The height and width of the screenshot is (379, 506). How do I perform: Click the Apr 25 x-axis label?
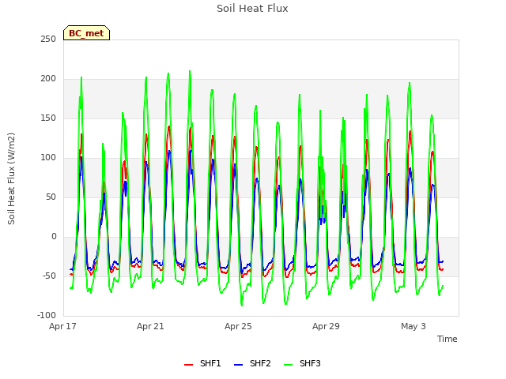(238, 326)
